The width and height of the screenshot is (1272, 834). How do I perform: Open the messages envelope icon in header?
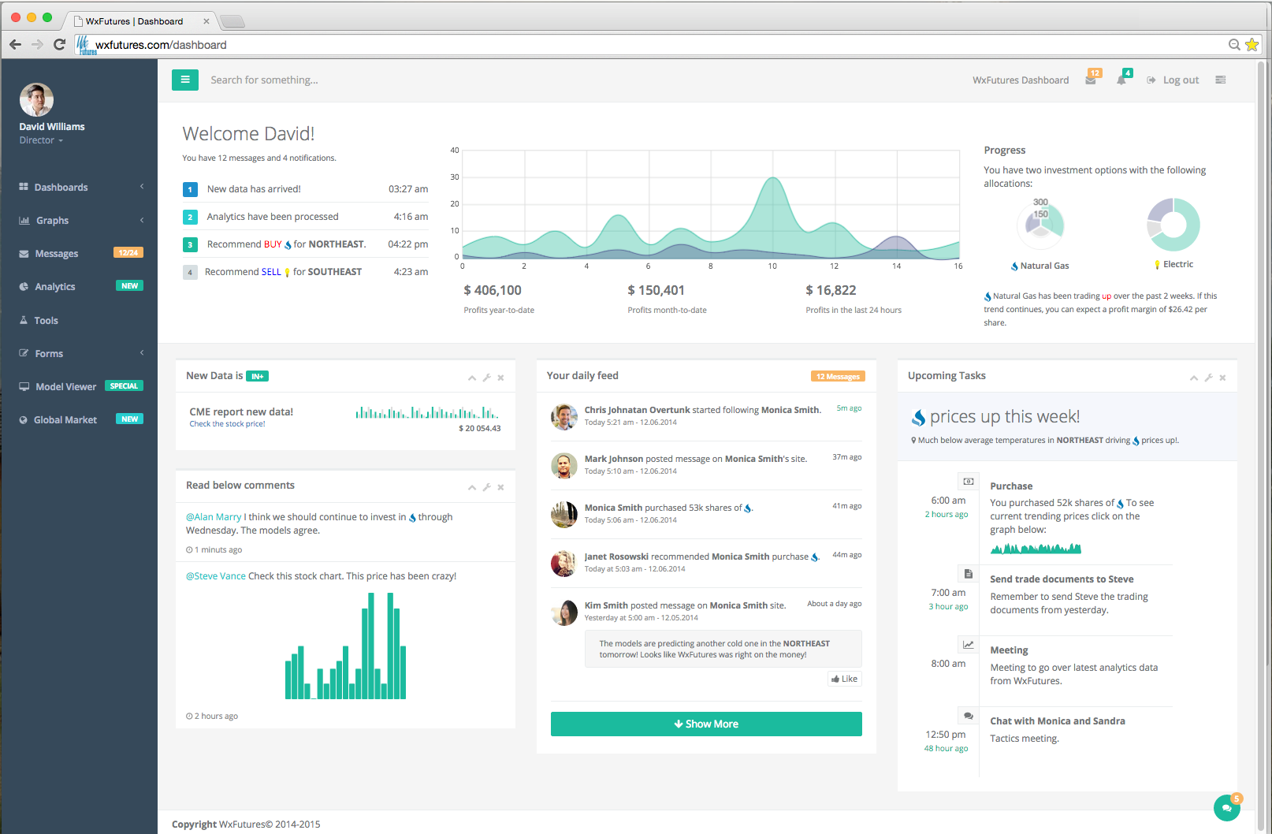pyautogui.click(x=1091, y=80)
